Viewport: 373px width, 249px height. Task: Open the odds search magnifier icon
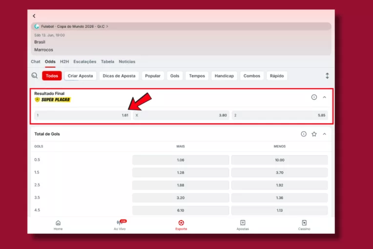click(35, 76)
